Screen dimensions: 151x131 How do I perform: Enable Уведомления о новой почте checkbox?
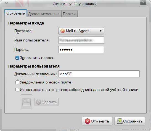click(x=17, y=82)
